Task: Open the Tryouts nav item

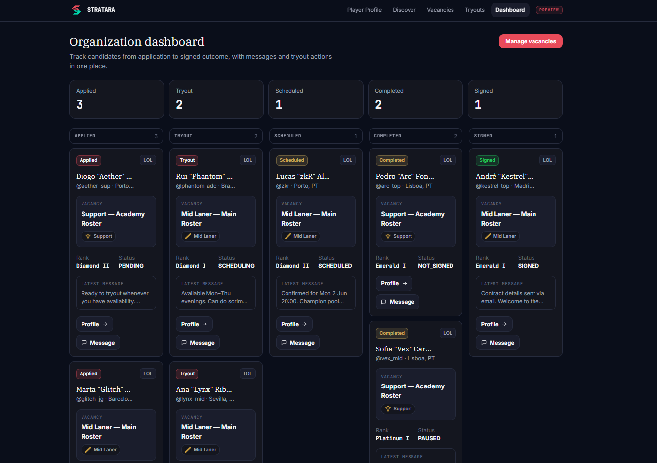Action: [x=474, y=10]
